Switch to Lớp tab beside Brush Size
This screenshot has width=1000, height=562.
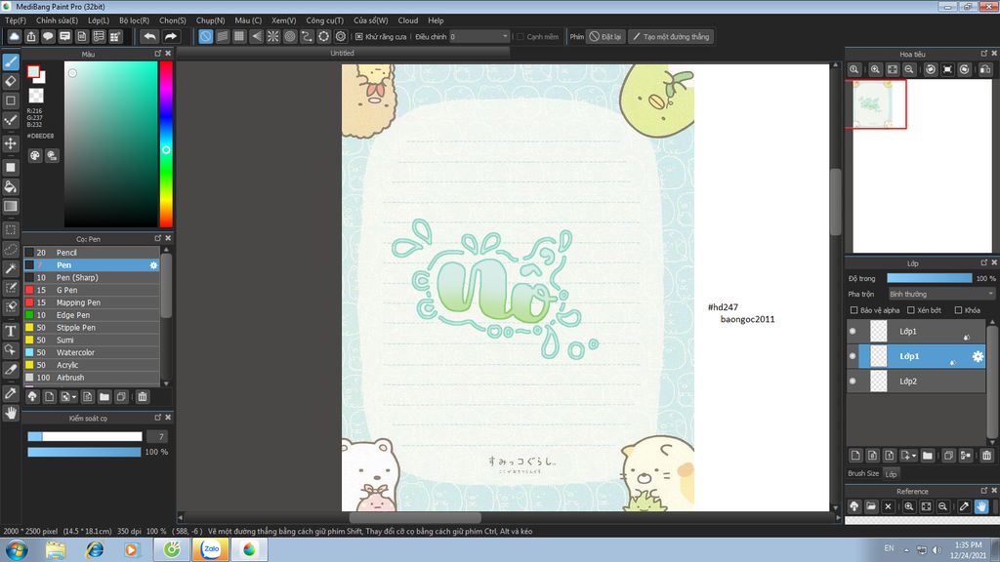tap(891, 474)
